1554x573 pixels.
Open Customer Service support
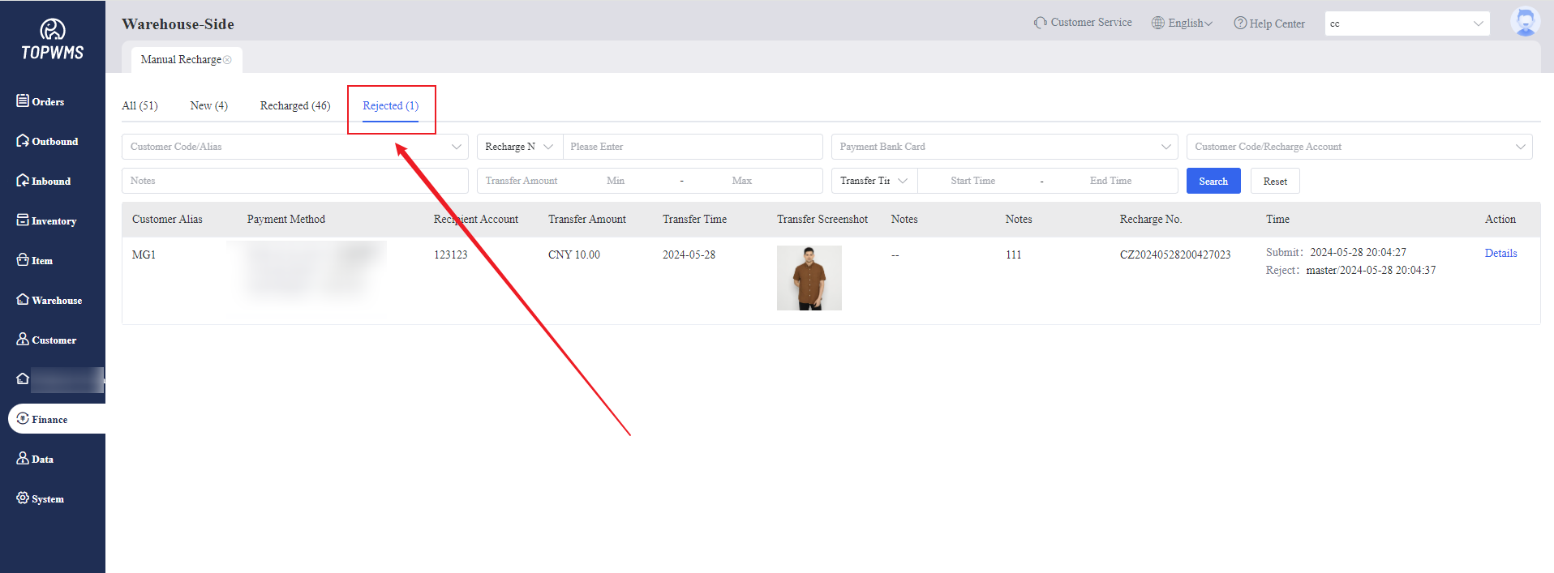pos(1083,23)
